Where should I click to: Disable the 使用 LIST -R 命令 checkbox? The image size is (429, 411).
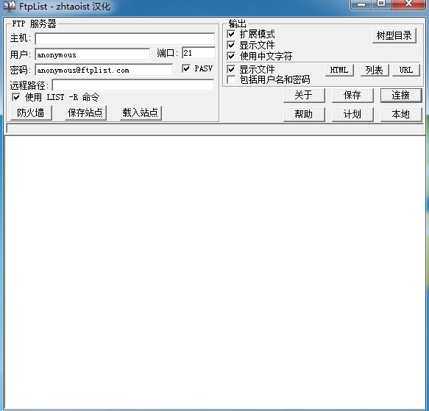click(16, 97)
